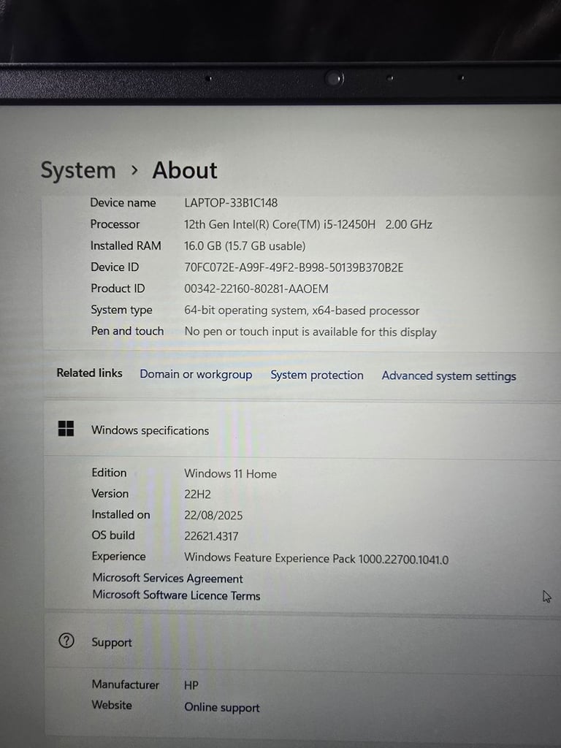Open Advanced system settings link

449,376
